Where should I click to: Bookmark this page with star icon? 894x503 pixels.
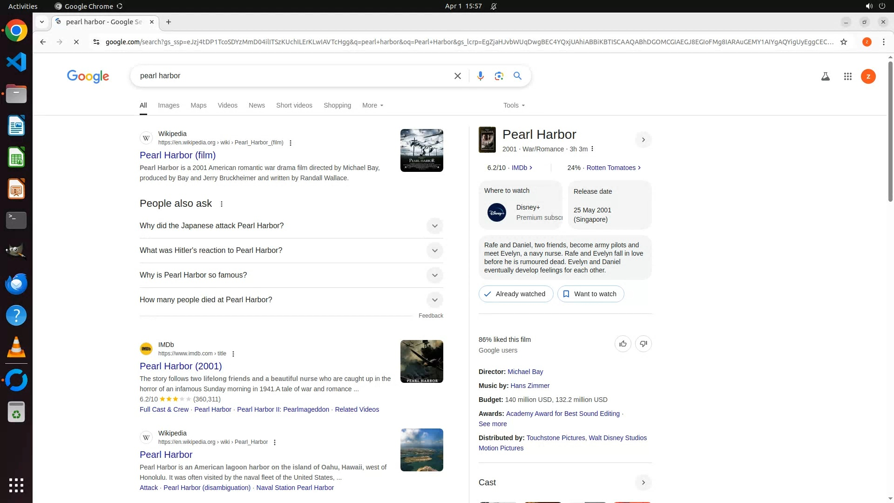843,42
